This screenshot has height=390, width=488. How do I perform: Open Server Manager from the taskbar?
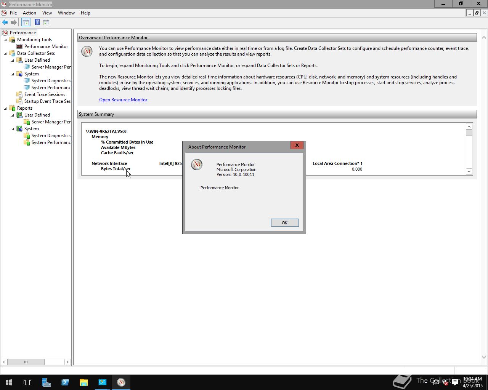46,382
